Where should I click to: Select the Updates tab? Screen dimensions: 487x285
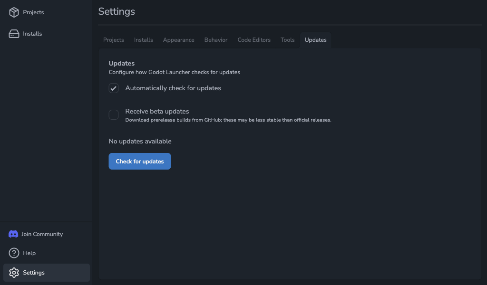click(x=316, y=40)
